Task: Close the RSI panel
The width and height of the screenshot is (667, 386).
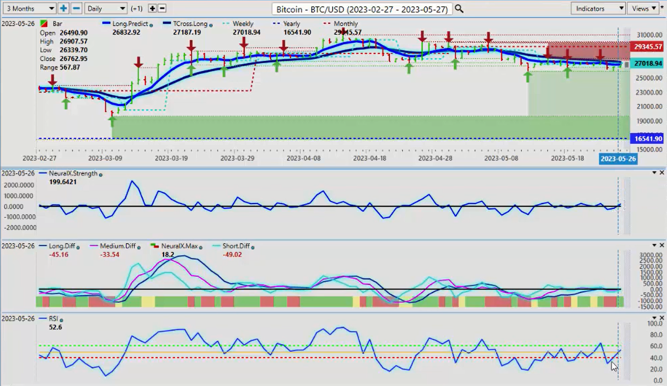Action: click(x=661, y=317)
